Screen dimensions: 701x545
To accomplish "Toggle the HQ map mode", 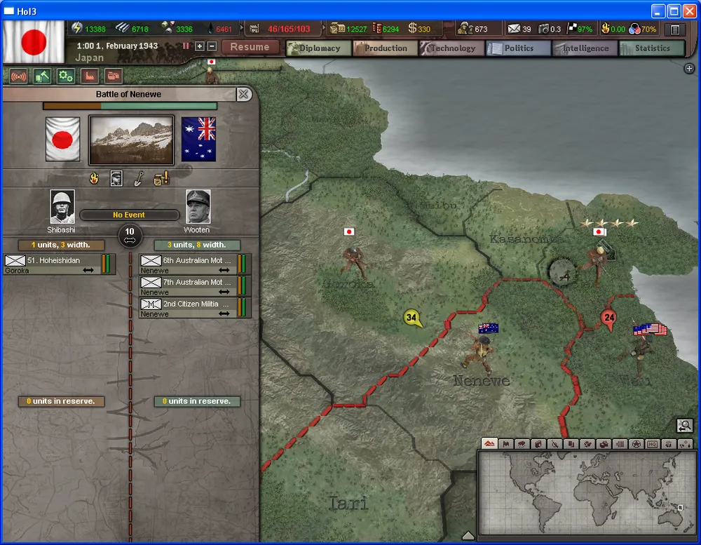I will coord(652,444).
